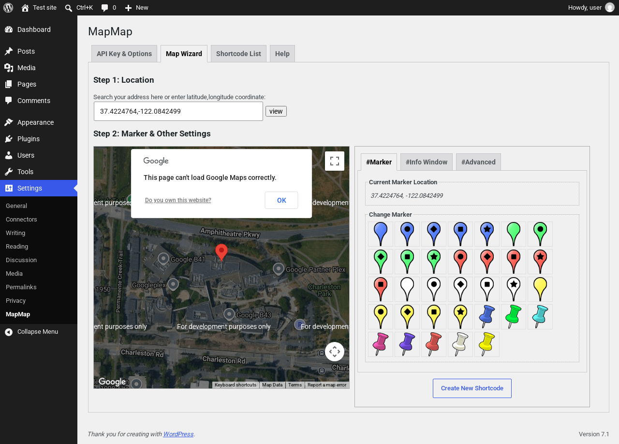Open the #Advanced settings tab

click(x=478, y=162)
